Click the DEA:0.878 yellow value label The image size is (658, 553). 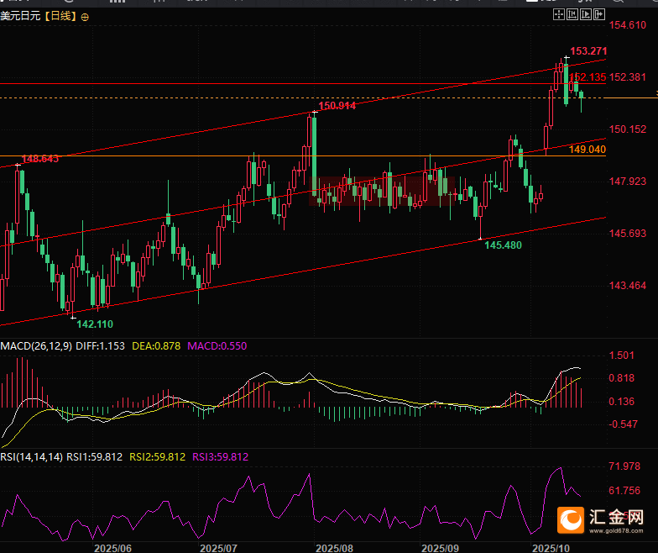156,345
